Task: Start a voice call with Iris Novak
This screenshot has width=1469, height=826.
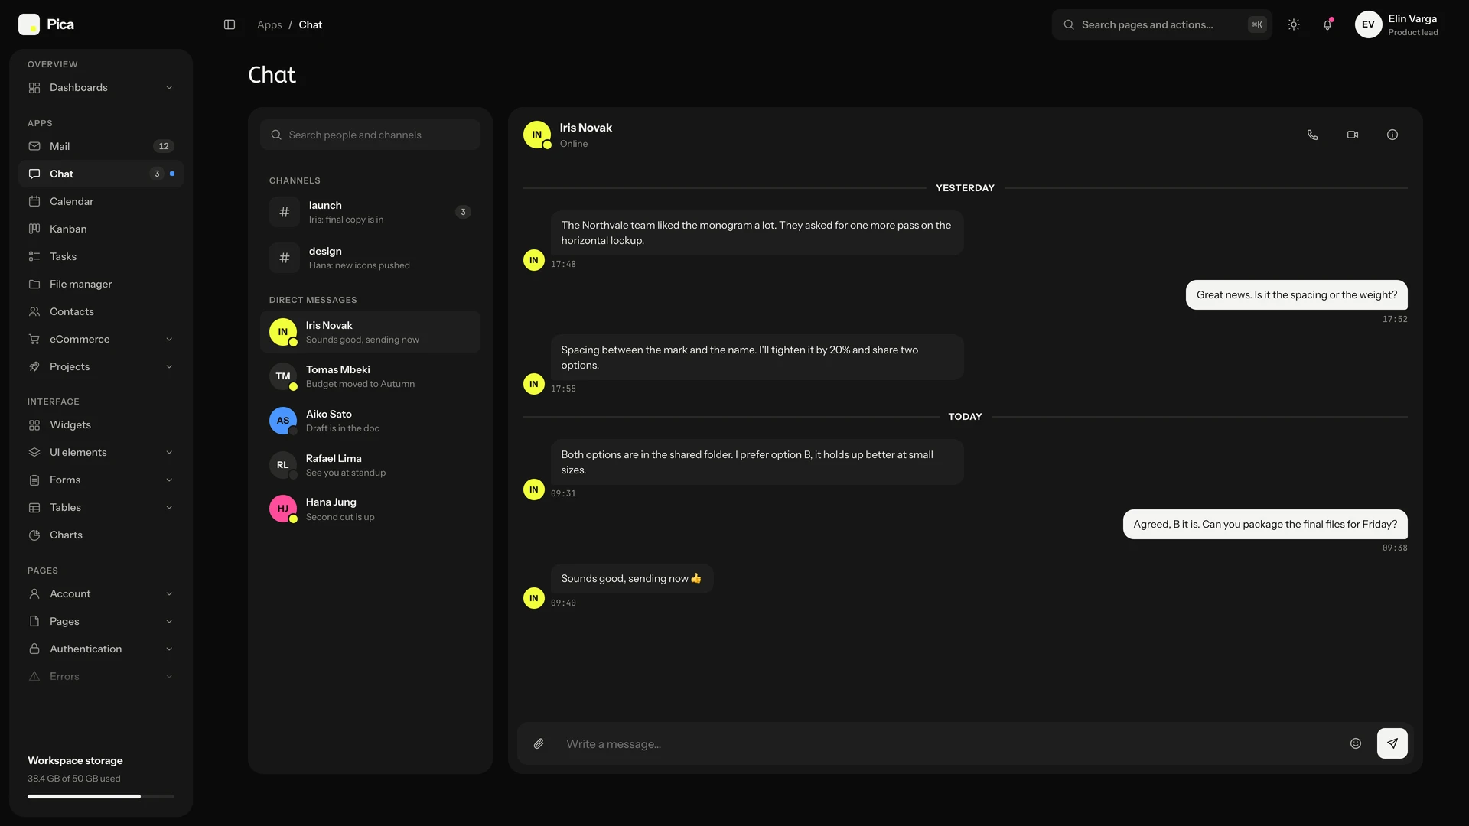Action: (x=1313, y=135)
